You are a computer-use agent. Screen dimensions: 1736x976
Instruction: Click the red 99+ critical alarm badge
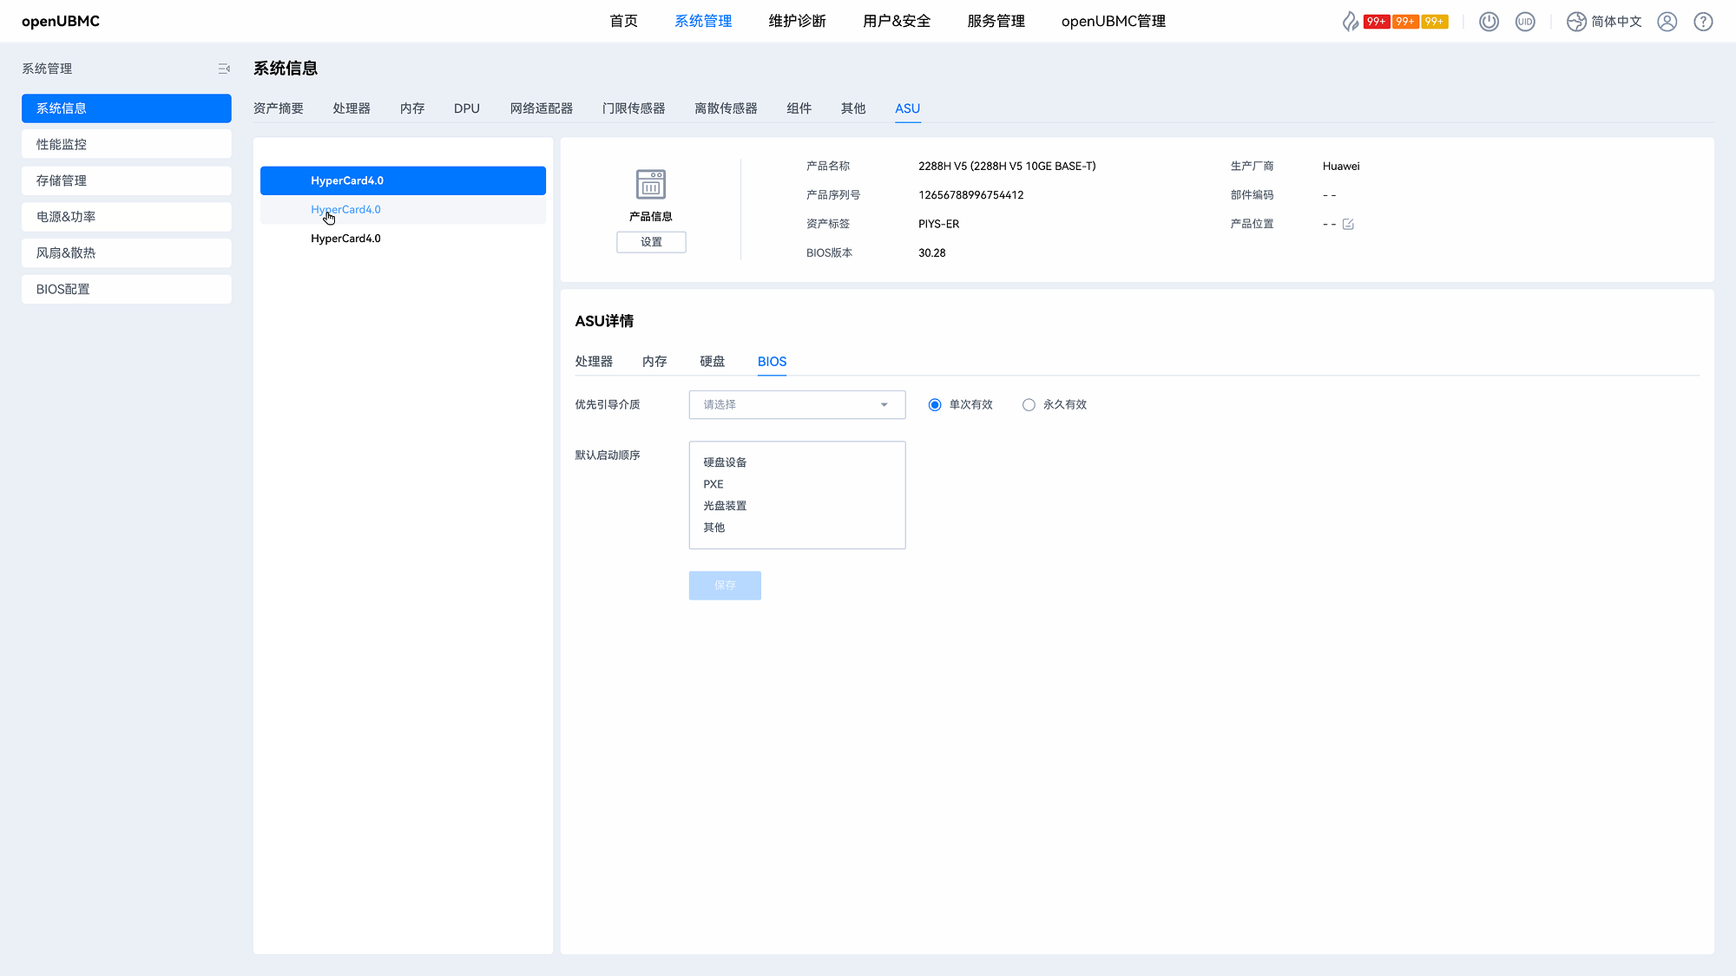1377,22
